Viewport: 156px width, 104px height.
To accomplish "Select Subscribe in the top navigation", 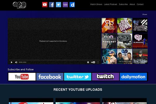I will [123, 4].
